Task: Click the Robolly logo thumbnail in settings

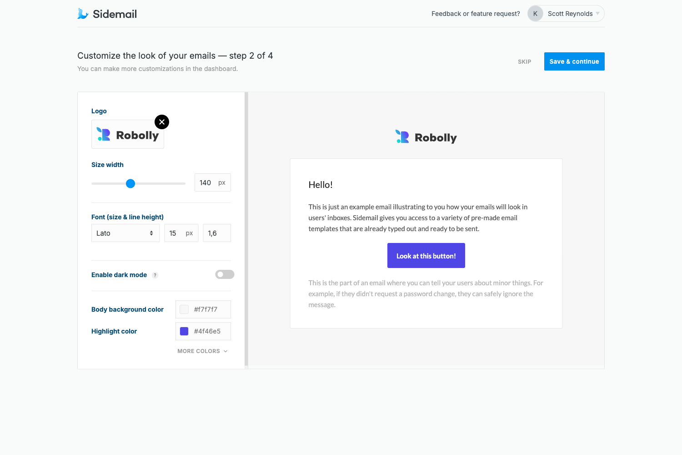Action: [x=128, y=134]
